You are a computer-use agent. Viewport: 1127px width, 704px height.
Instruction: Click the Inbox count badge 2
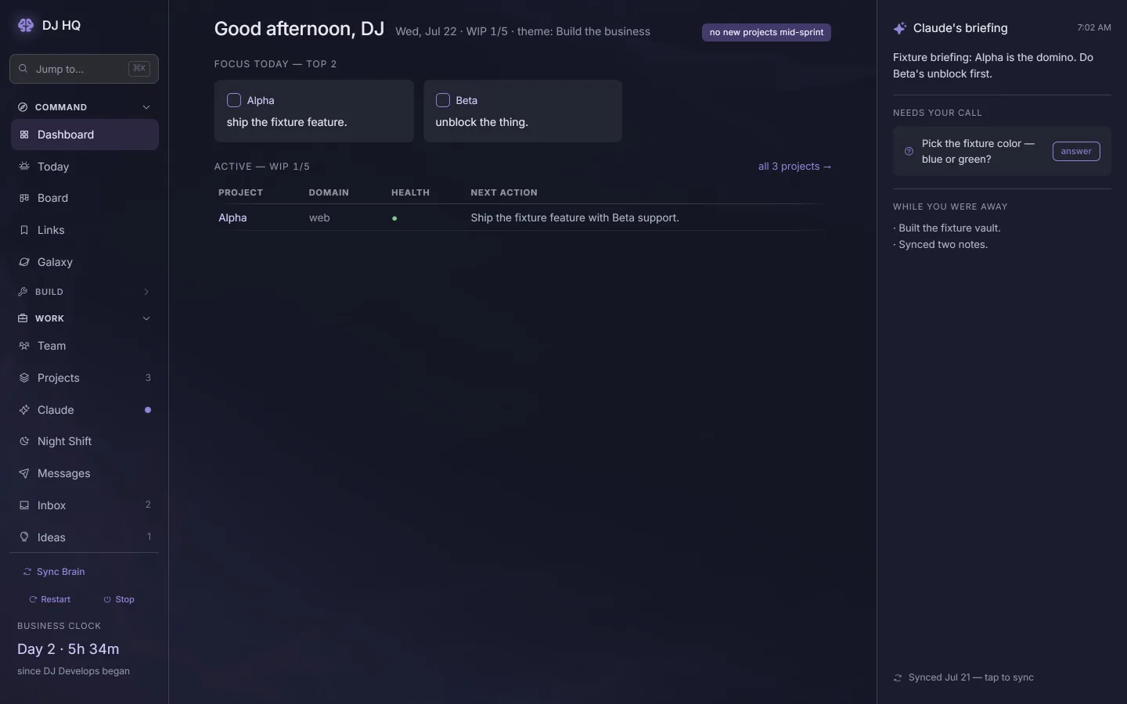coord(148,505)
